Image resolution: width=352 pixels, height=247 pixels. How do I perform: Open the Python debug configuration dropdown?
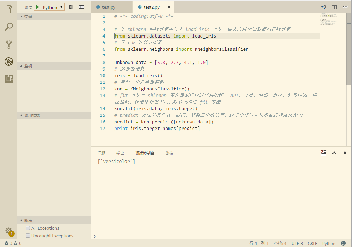pyautogui.click(x=53, y=7)
